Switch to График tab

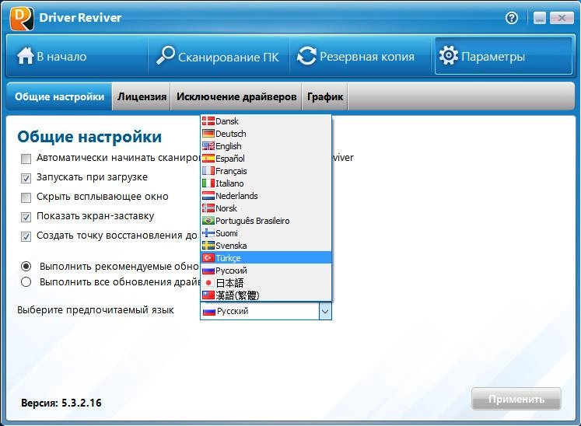(325, 96)
